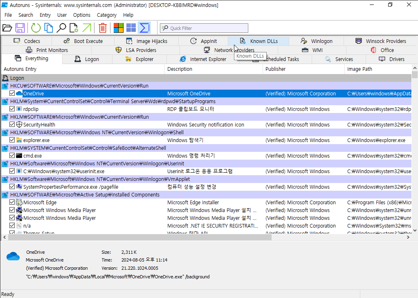Open the Options menu
Viewport: 418px width, 298px height.
[81, 15]
